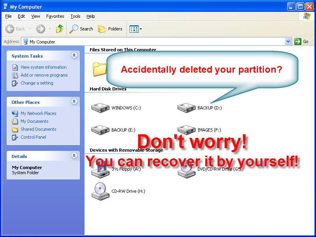Click the System Tasks header text

(27, 56)
